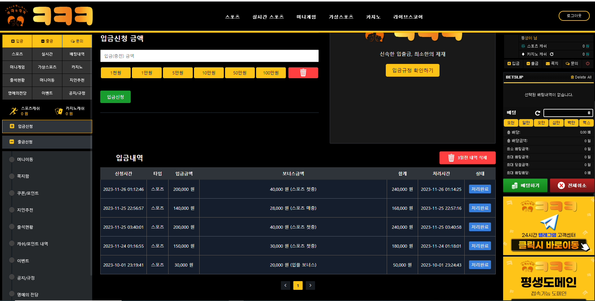Click the 카지노캐쉬 cards icon
This screenshot has height=301, width=595.
click(59, 111)
